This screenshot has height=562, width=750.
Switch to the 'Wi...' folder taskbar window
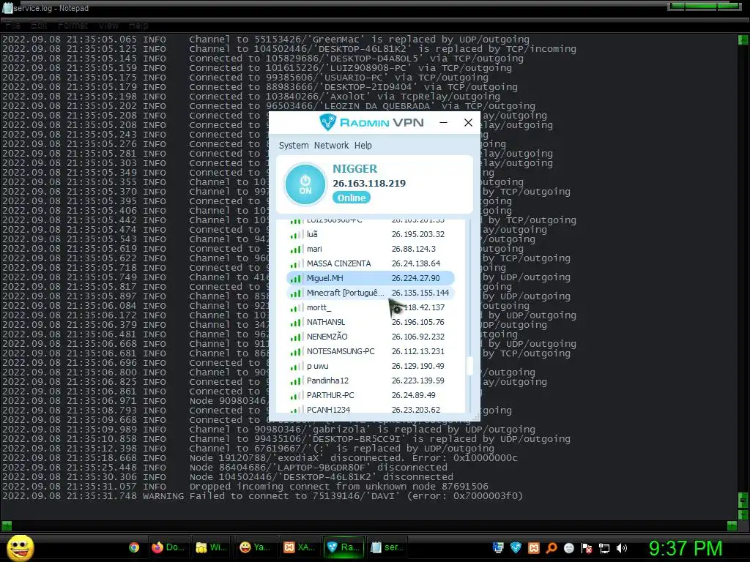point(212,547)
